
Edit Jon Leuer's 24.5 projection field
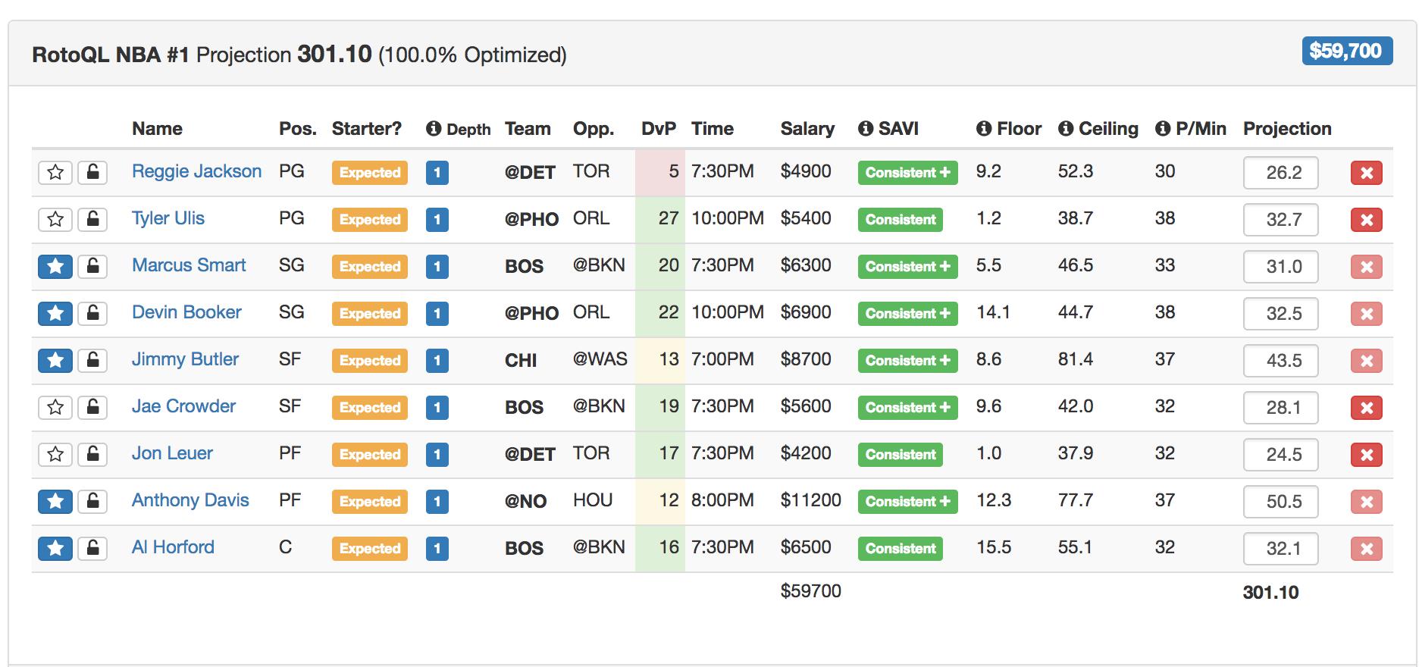1281,455
